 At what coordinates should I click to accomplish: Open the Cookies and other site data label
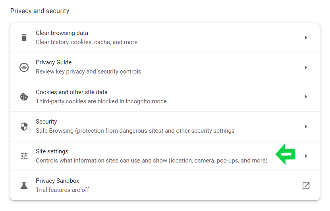click(71, 92)
